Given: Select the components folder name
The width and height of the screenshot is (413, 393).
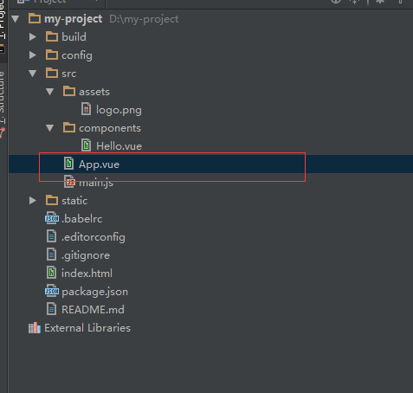Looking at the screenshot, I should [110, 128].
